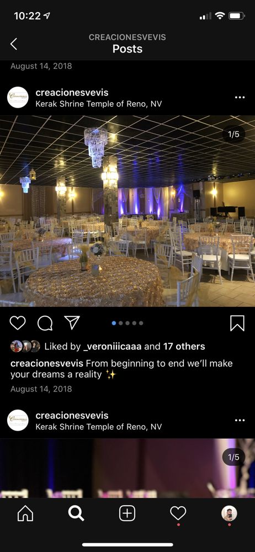
Task: Open your profile from the bottom avatar
Action: (x=229, y=513)
